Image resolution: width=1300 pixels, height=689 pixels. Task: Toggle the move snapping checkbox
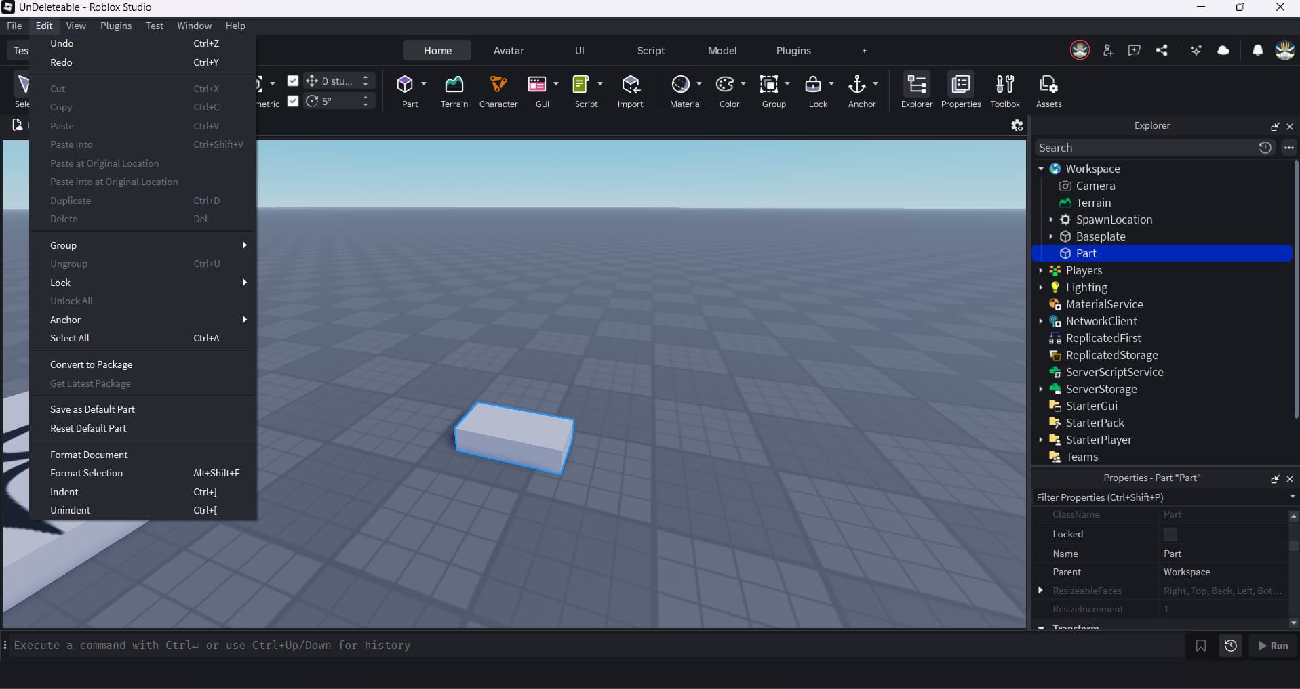[x=293, y=81]
